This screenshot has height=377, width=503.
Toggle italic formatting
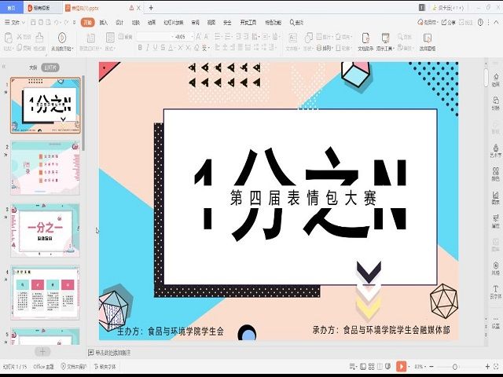tap(147, 48)
